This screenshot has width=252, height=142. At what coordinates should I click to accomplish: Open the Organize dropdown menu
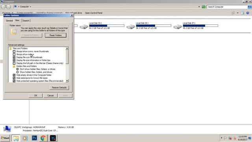7,13
